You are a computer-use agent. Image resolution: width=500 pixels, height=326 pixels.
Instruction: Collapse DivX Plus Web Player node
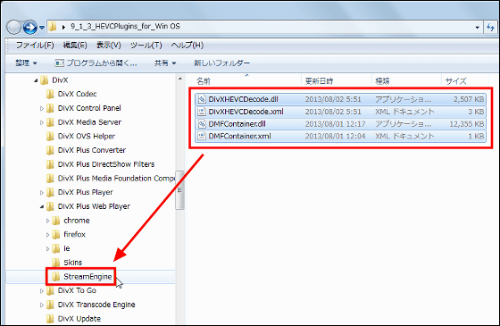[41, 206]
